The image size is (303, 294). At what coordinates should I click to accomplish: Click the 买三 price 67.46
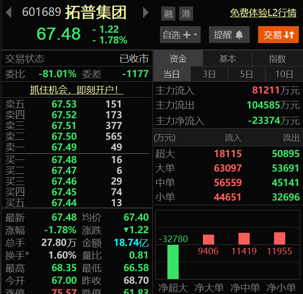[x=64, y=181]
